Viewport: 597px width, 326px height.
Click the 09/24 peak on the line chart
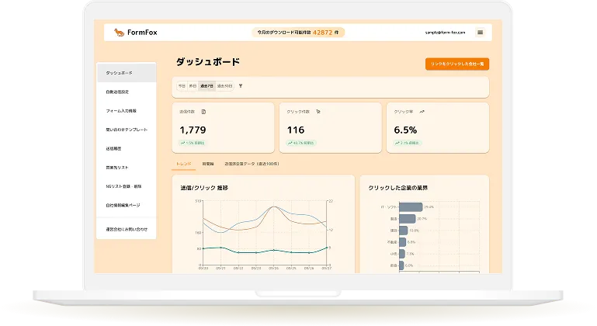pos(274,206)
